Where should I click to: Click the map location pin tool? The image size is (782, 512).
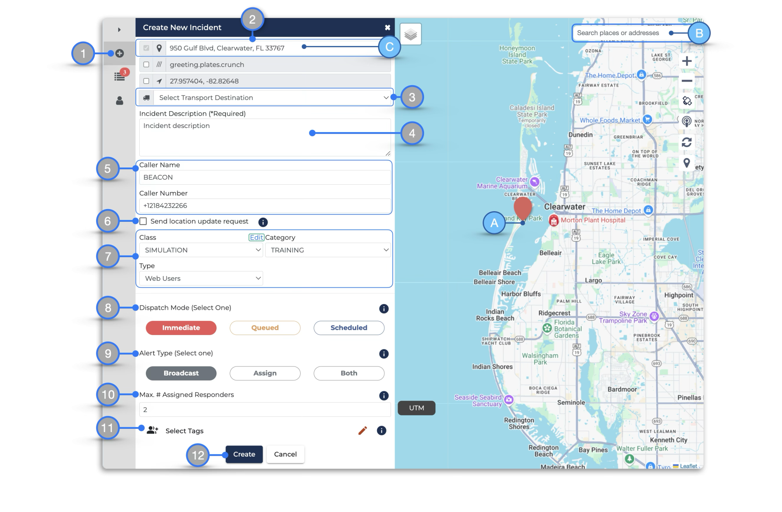coord(687,163)
